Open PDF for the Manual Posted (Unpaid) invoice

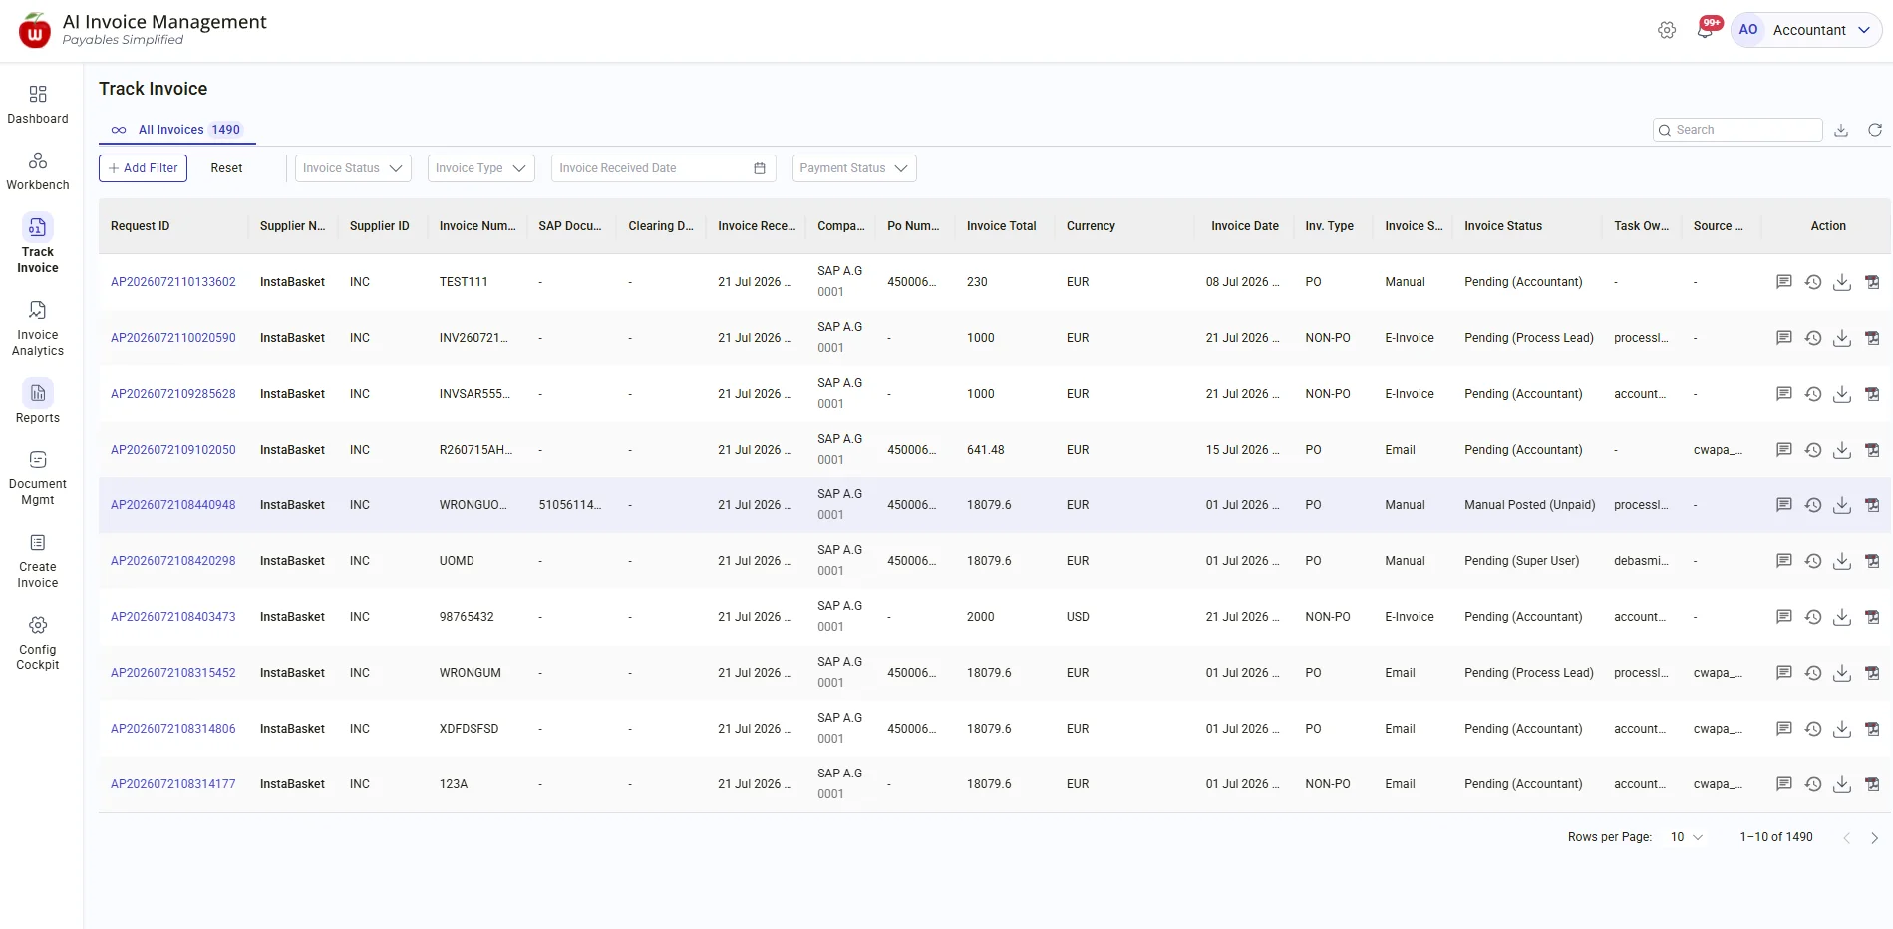point(1872,505)
